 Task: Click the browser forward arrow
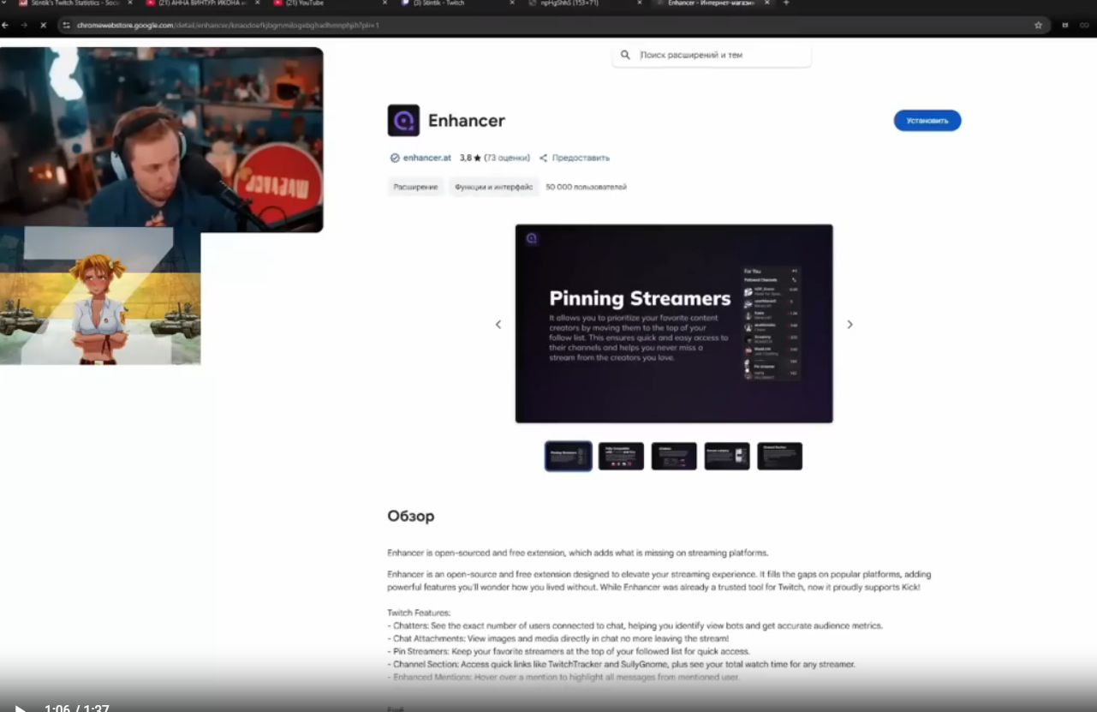(x=24, y=25)
